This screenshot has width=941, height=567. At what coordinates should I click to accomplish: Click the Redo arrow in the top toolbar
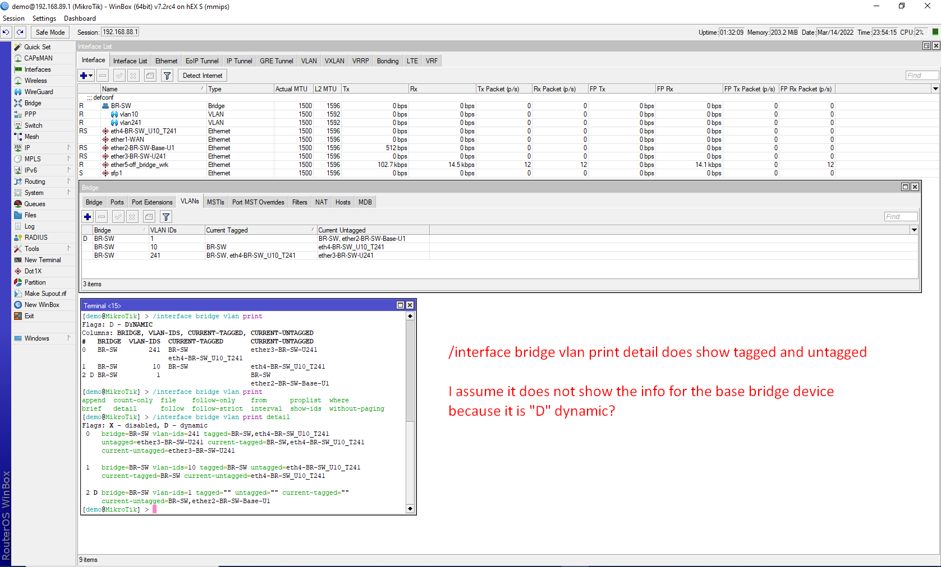20,32
